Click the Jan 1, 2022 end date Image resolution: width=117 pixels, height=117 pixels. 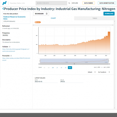[107, 67]
